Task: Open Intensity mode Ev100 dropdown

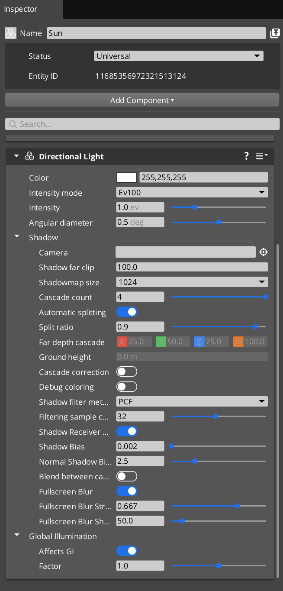Action: [192, 193]
